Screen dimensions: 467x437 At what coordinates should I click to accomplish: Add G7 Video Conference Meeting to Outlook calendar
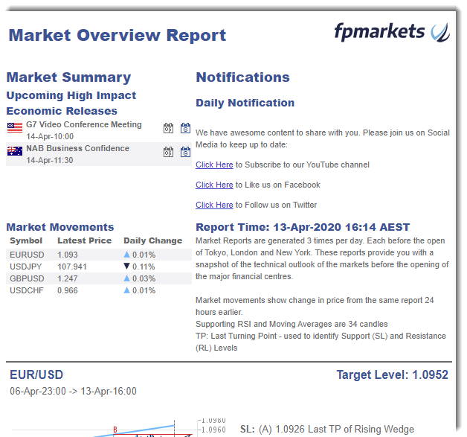169,129
